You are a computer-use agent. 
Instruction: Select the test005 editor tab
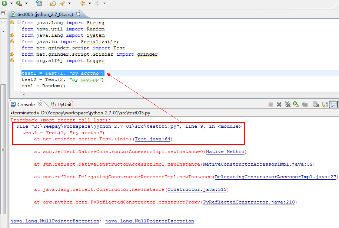click(x=44, y=14)
